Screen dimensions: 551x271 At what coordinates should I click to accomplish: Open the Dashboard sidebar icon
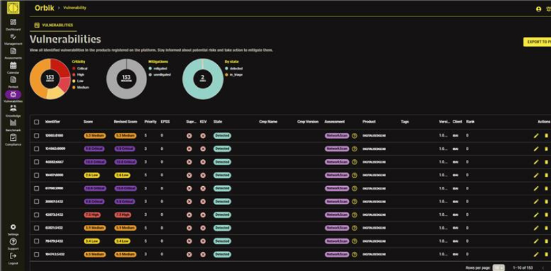point(13,22)
